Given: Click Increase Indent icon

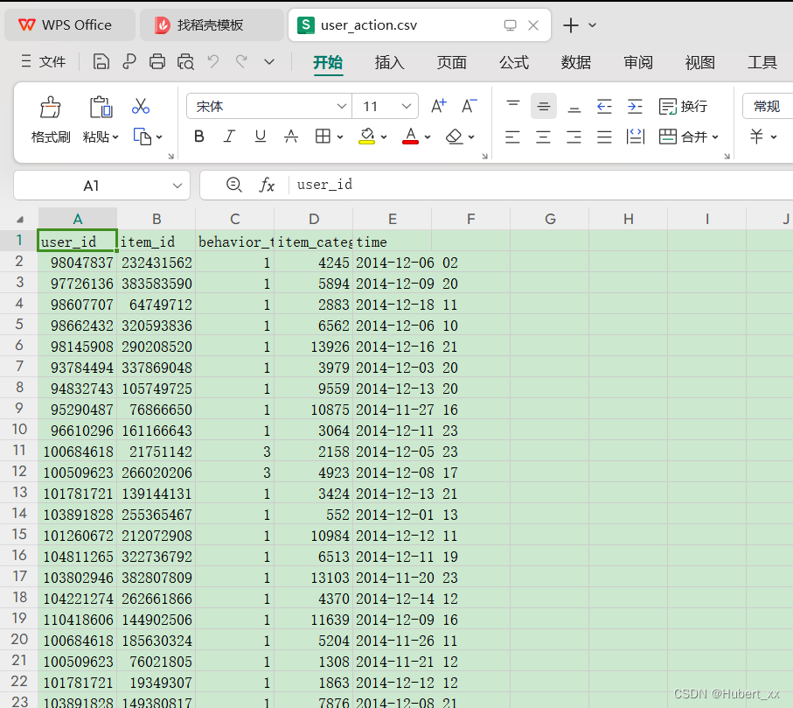Looking at the screenshot, I should [635, 106].
